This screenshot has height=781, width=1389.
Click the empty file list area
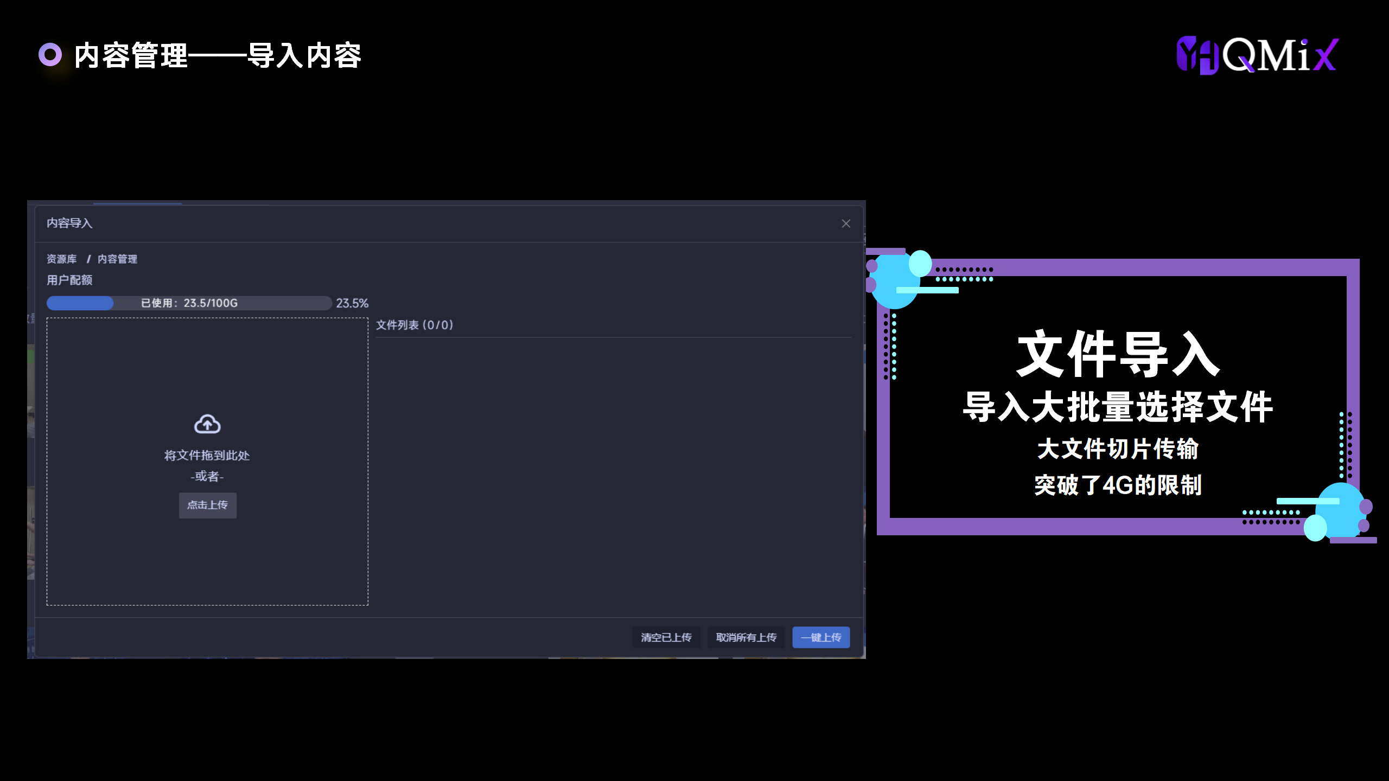pos(613,472)
